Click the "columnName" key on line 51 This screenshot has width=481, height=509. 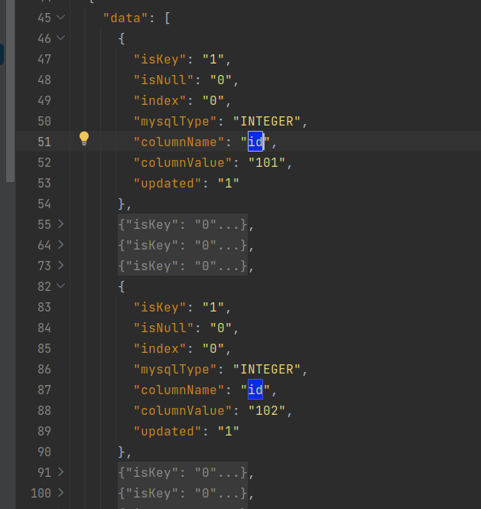(x=179, y=142)
